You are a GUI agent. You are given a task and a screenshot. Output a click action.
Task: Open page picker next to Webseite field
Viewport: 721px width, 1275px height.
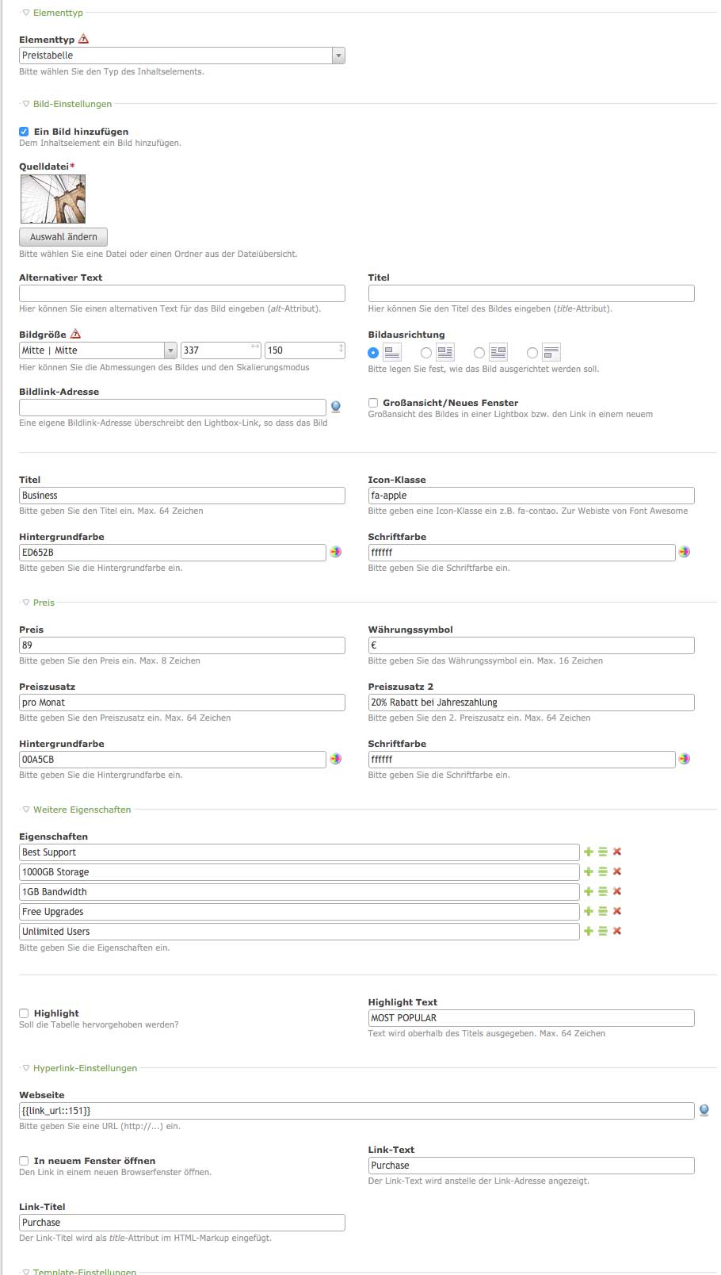[704, 1110]
